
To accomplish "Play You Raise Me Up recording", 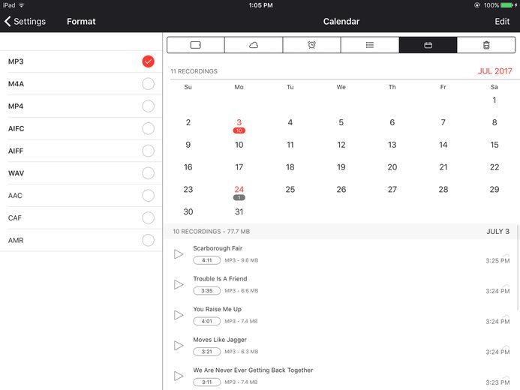I will click(179, 315).
